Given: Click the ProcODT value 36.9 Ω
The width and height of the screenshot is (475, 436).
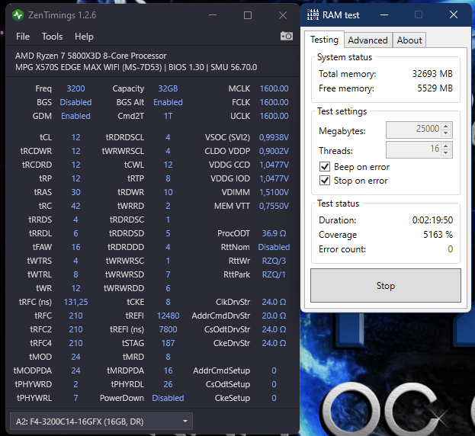Looking at the screenshot, I should click(x=274, y=233).
